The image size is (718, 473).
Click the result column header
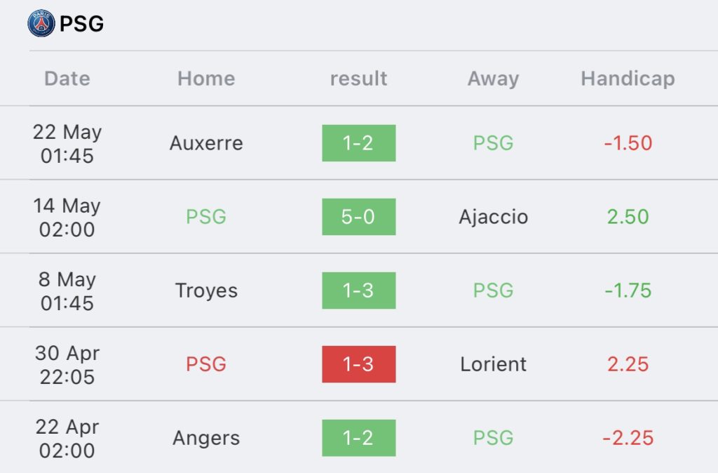coord(358,79)
